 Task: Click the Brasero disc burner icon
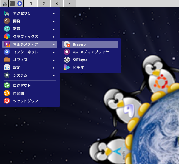pyautogui.click(x=67, y=44)
